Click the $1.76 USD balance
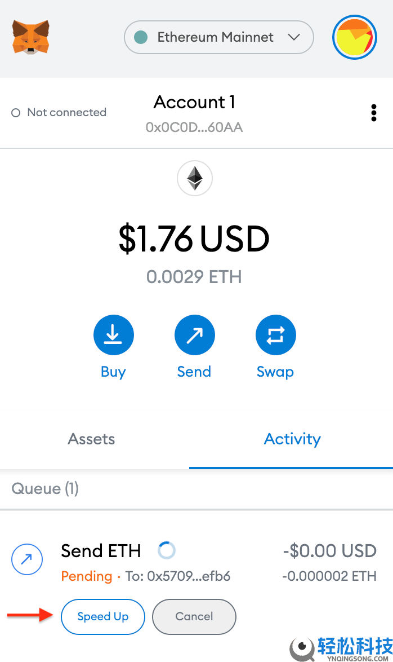The image size is (393, 662). point(194,239)
